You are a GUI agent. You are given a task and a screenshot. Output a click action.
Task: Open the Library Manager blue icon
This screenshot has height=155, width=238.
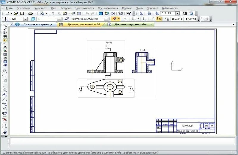[x=101, y=13]
